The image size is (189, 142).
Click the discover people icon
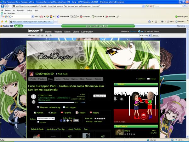click(x=46, y=35)
